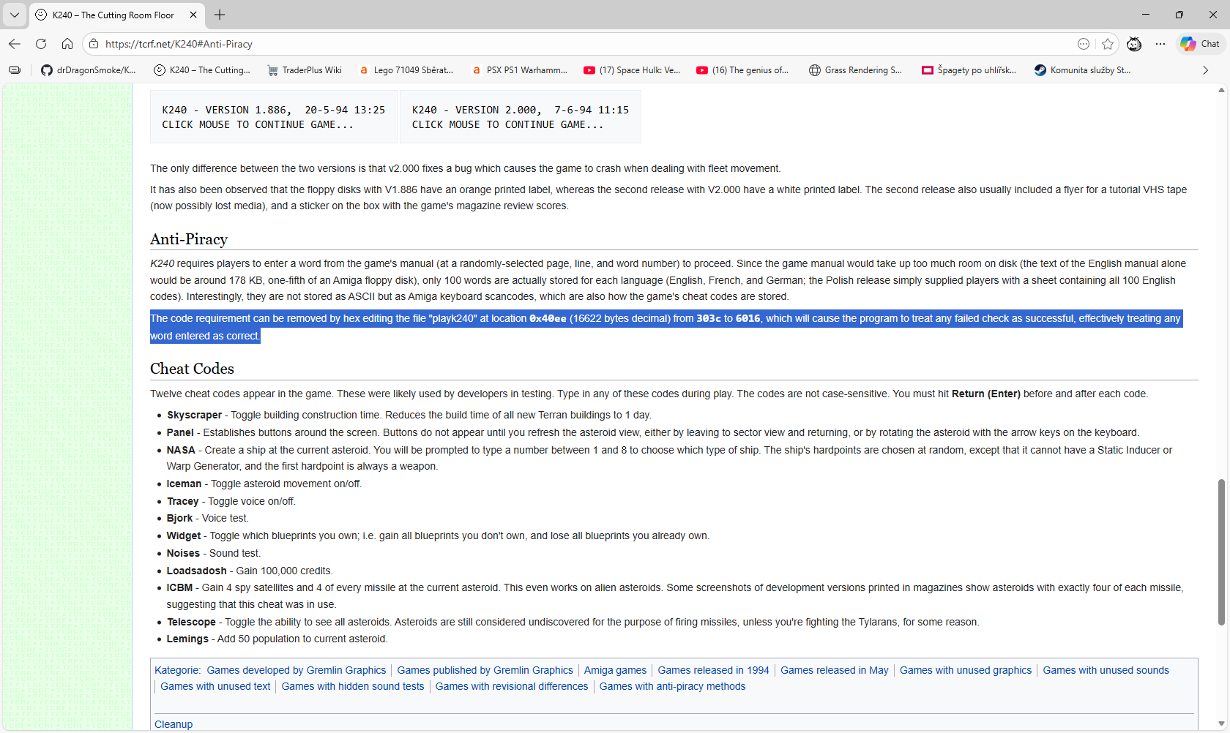Reload the page with Refresh icon
Image resolution: width=1230 pixels, height=733 pixels.
point(41,44)
